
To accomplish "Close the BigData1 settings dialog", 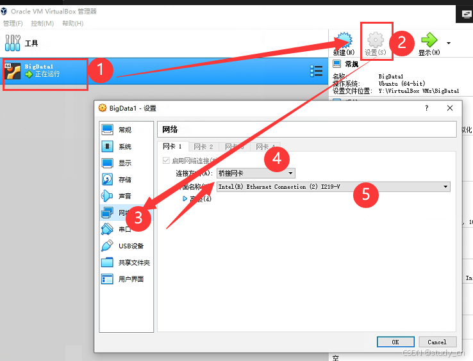I will pos(450,108).
